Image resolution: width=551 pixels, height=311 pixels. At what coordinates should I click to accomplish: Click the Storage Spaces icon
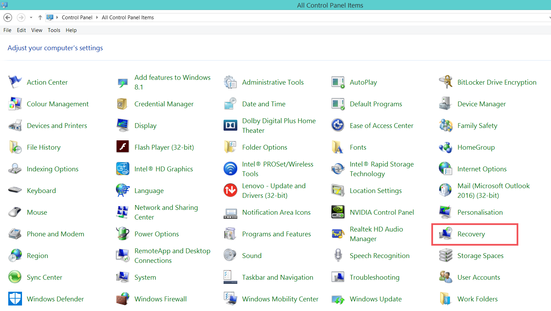point(445,256)
